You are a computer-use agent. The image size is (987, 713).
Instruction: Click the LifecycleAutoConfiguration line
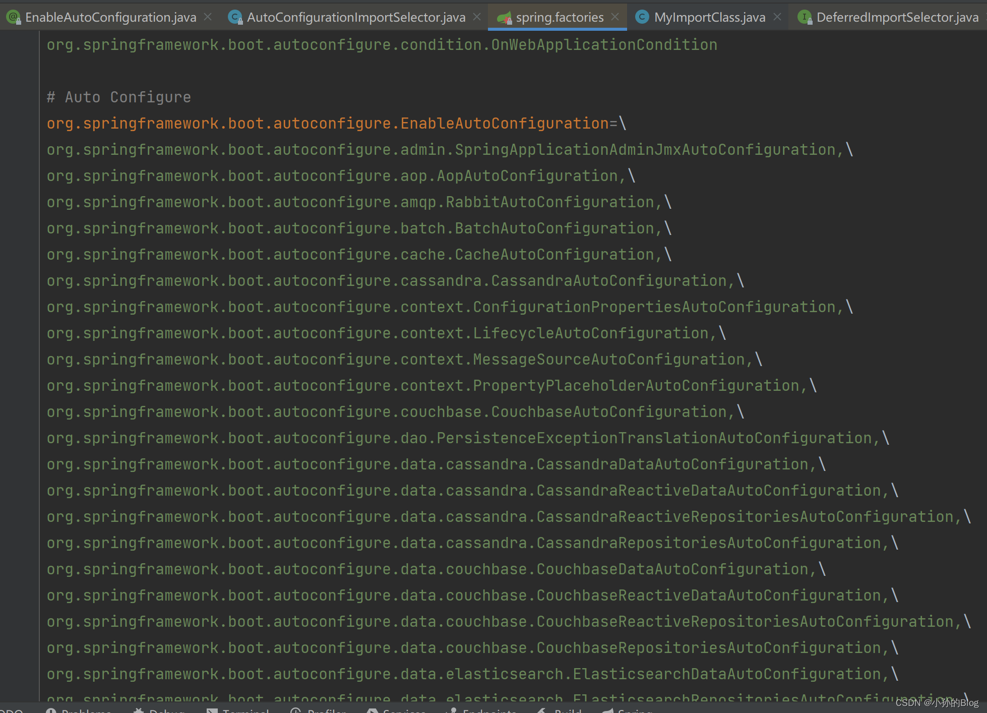[387, 333]
